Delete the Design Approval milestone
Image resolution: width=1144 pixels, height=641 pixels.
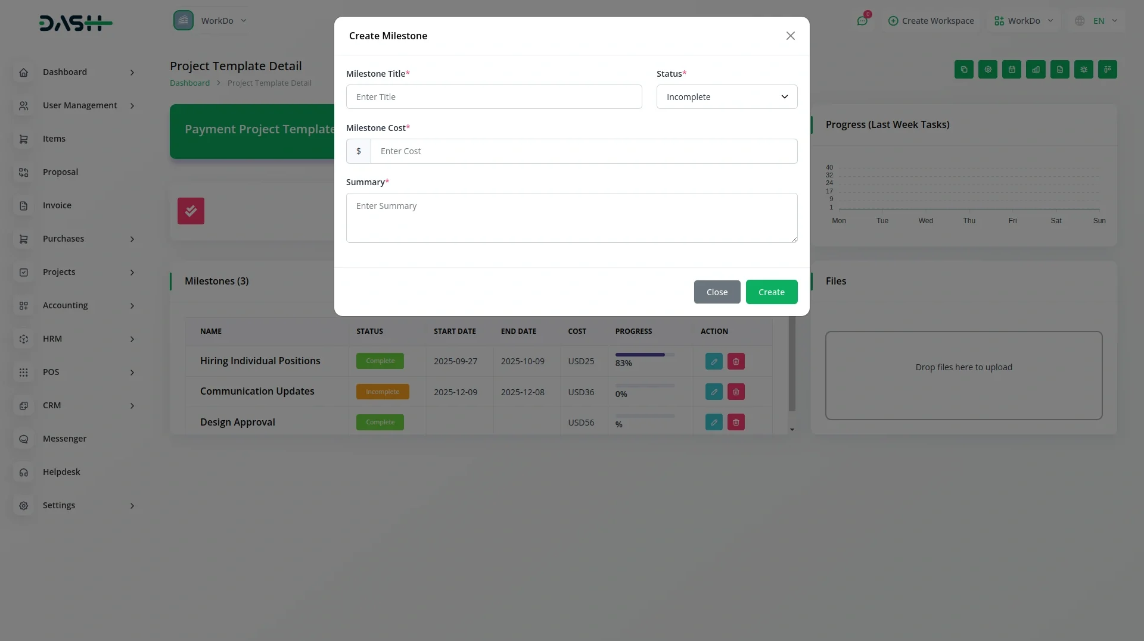pos(736,422)
